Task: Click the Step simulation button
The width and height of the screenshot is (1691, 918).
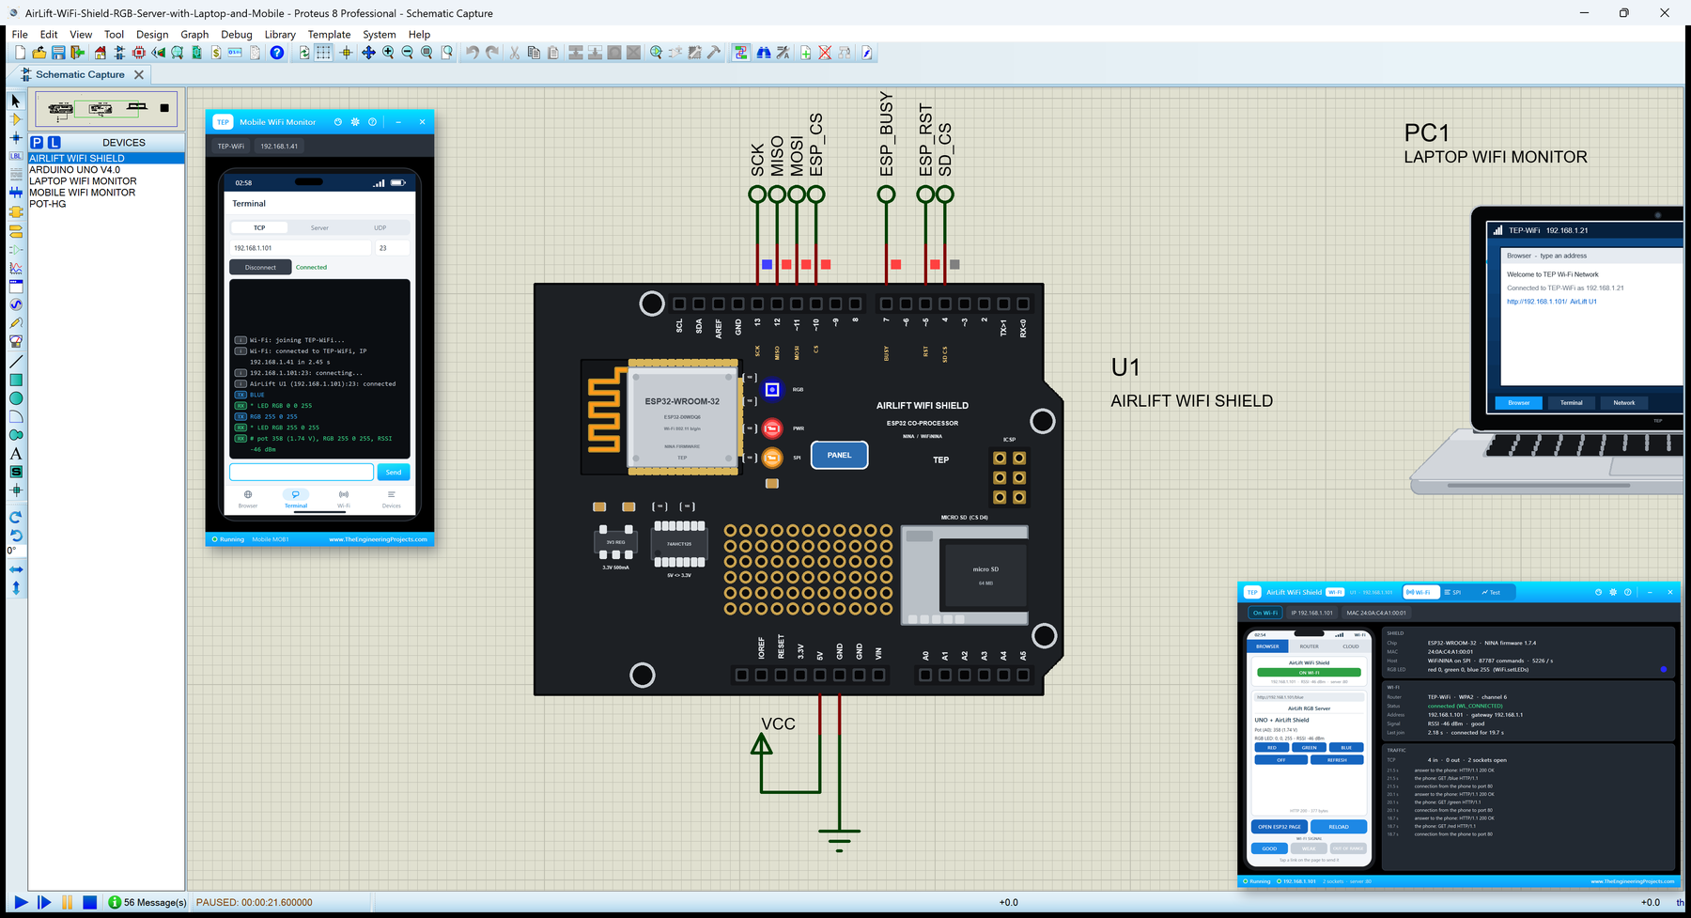Action: [44, 902]
